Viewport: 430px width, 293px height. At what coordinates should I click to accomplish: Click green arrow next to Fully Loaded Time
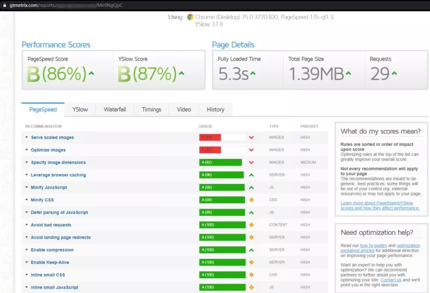click(x=253, y=73)
